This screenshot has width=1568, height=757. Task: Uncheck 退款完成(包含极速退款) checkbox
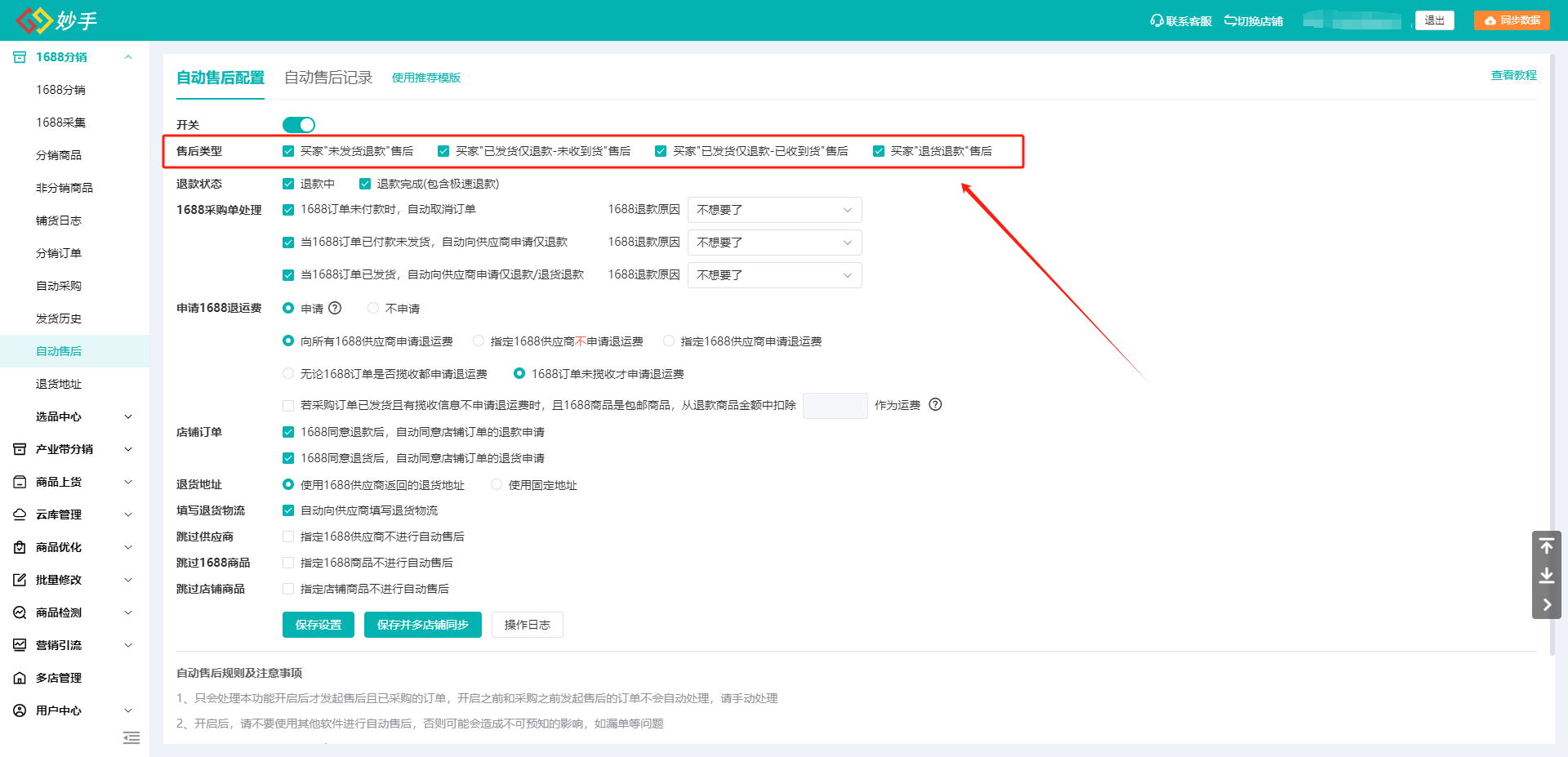365,184
